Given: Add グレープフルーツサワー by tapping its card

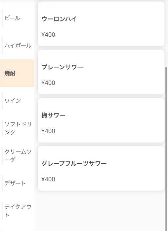Looking at the screenshot, I should click(x=101, y=168).
